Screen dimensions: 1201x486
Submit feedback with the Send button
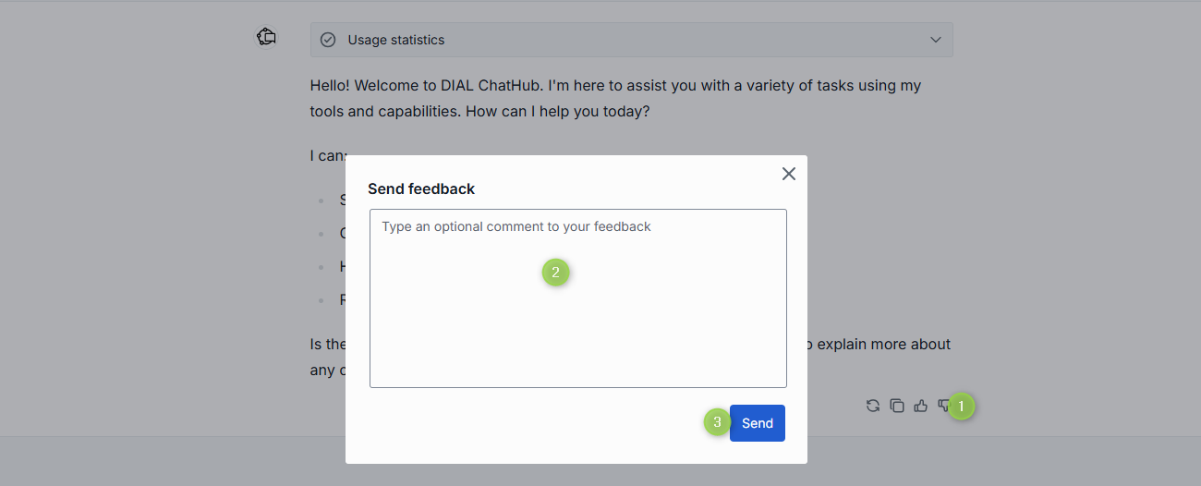coord(757,423)
